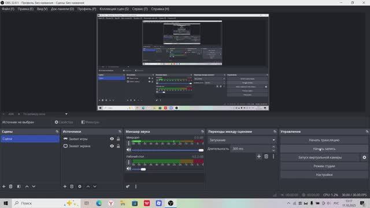Viewport: 370px width, 208px height.
Task: Open the Справка menu
Action: [160, 9]
